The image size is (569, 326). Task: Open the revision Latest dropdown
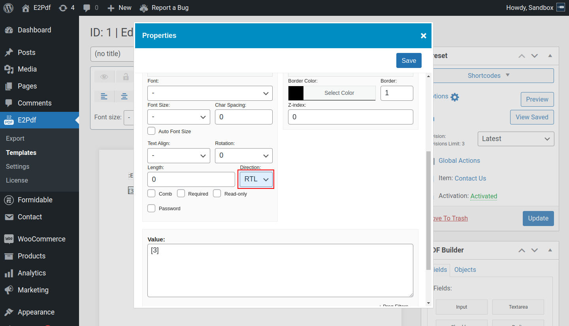click(516, 139)
